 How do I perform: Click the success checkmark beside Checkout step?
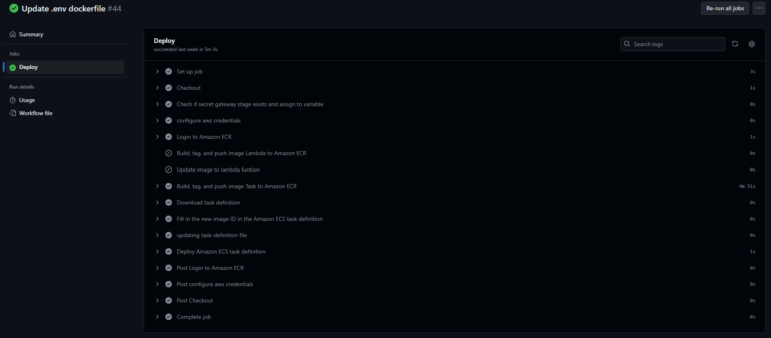[168, 88]
